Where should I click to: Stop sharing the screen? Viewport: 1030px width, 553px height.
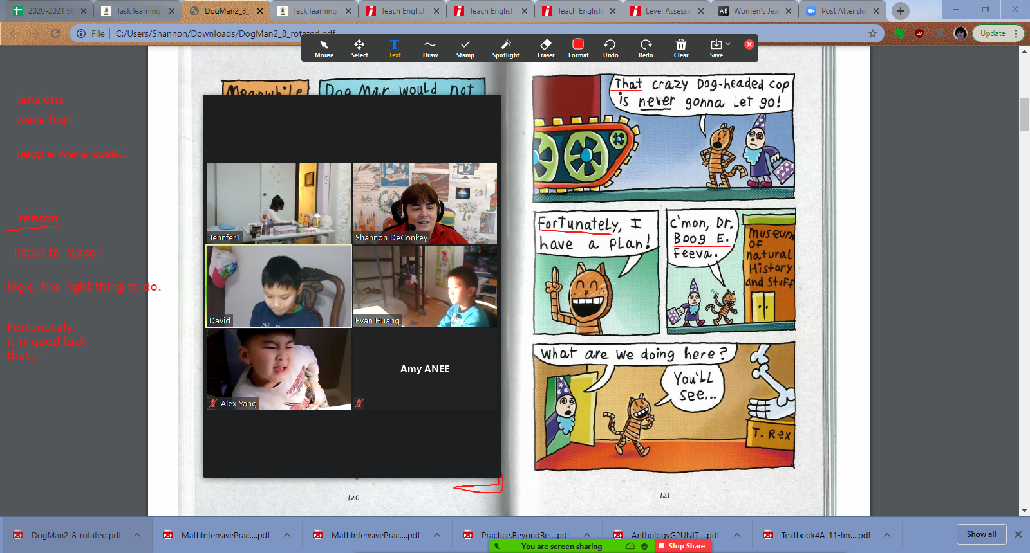683,546
